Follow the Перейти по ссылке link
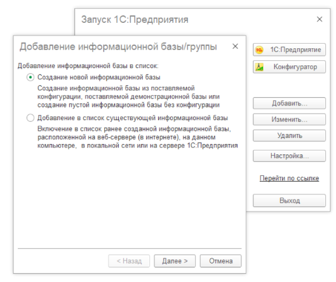 click(x=289, y=178)
